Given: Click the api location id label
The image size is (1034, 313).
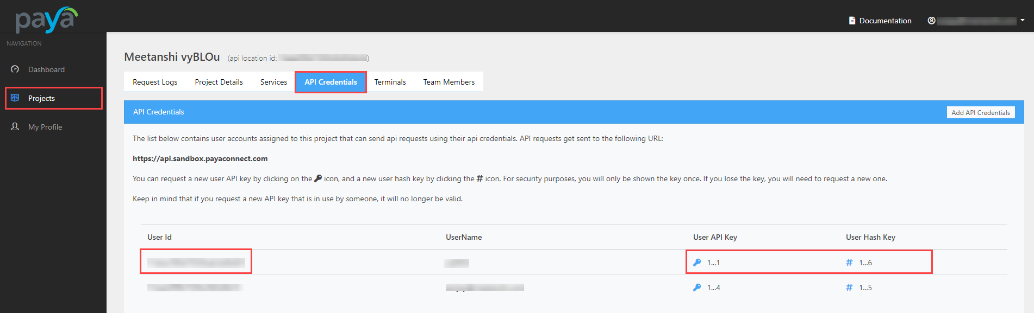Looking at the screenshot, I should (x=252, y=58).
